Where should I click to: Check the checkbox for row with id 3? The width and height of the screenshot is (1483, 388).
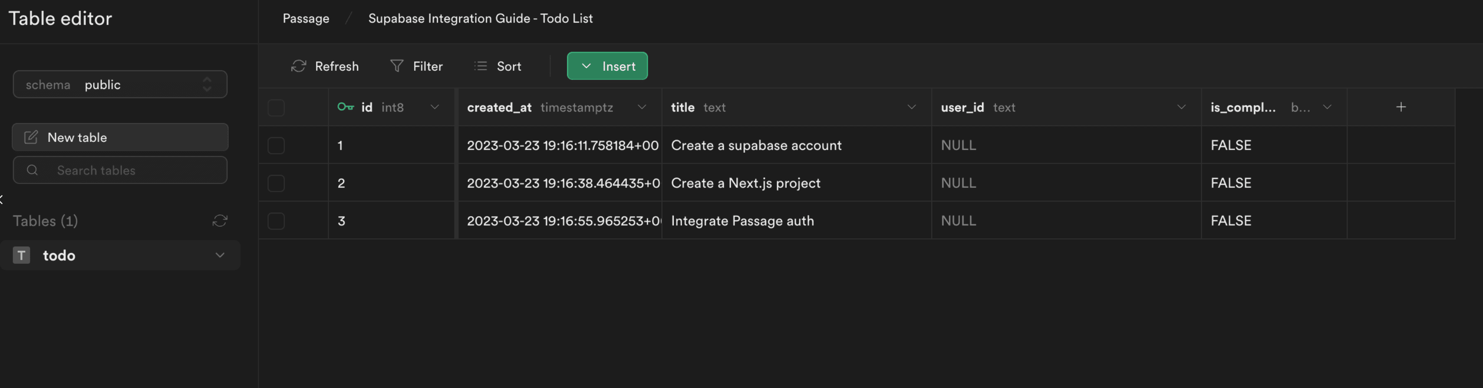[276, 220]
